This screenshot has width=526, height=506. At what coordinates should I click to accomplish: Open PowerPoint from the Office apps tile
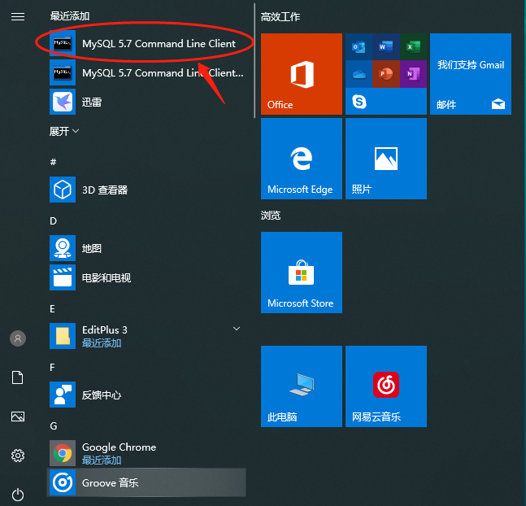(386, 74)
